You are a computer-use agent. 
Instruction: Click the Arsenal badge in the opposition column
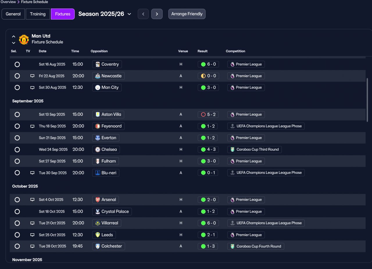tap(98, 200)
